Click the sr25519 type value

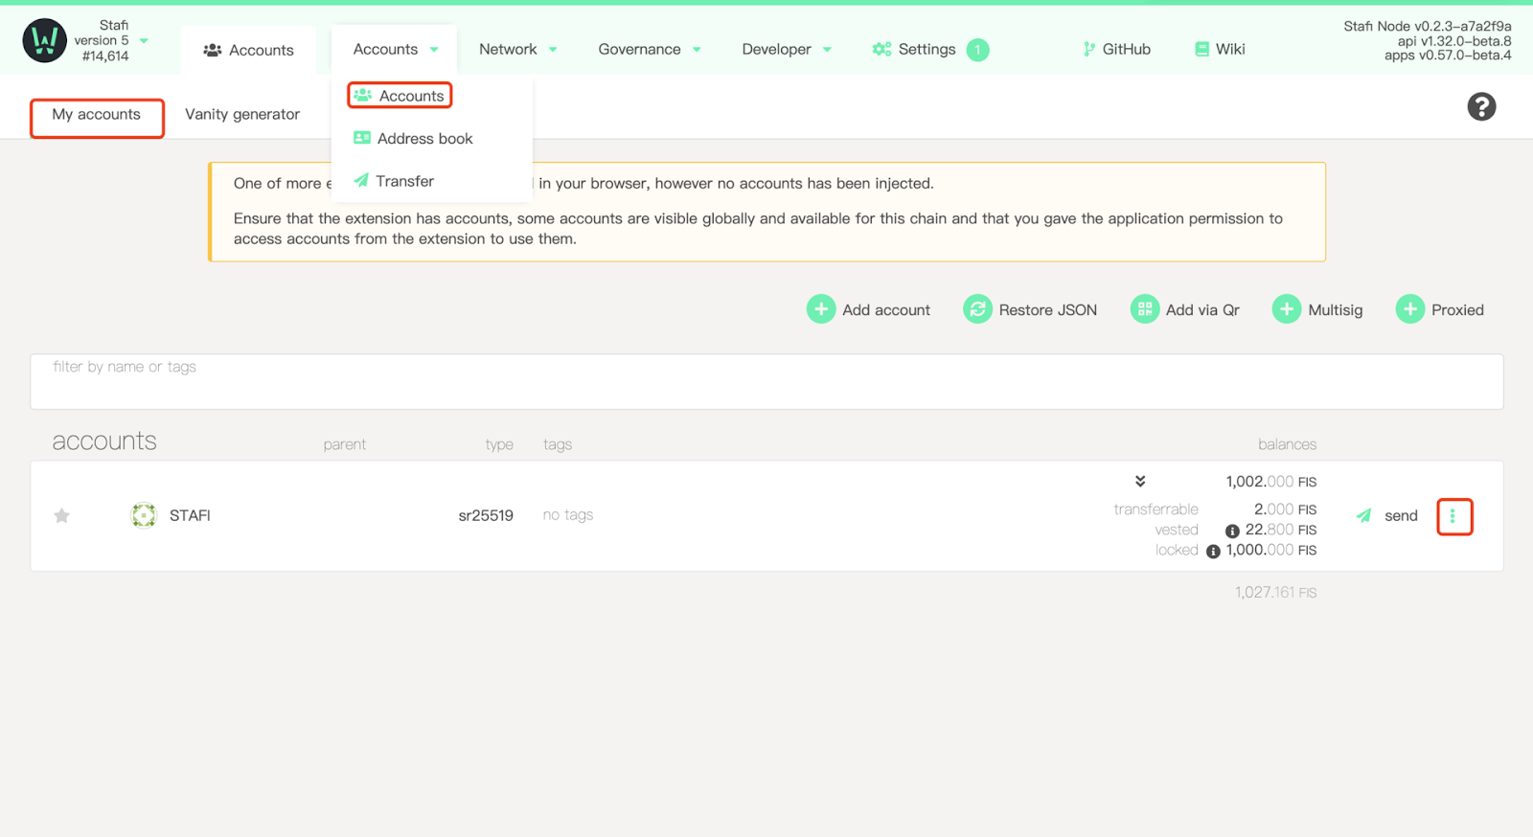tap(486, 515)
